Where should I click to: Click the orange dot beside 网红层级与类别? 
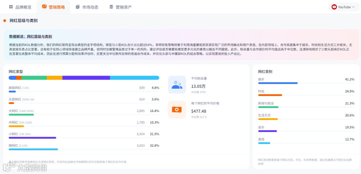pyautogui.click(x=5, y=21)
